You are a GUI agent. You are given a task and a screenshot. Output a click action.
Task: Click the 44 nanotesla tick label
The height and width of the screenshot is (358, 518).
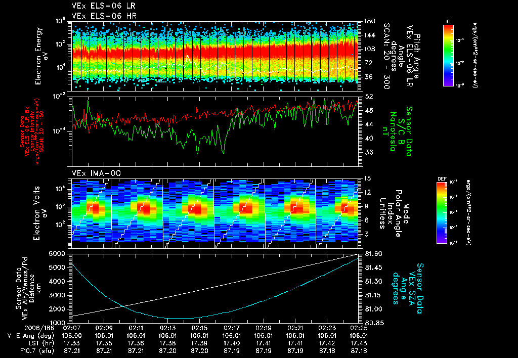[368, 124]
